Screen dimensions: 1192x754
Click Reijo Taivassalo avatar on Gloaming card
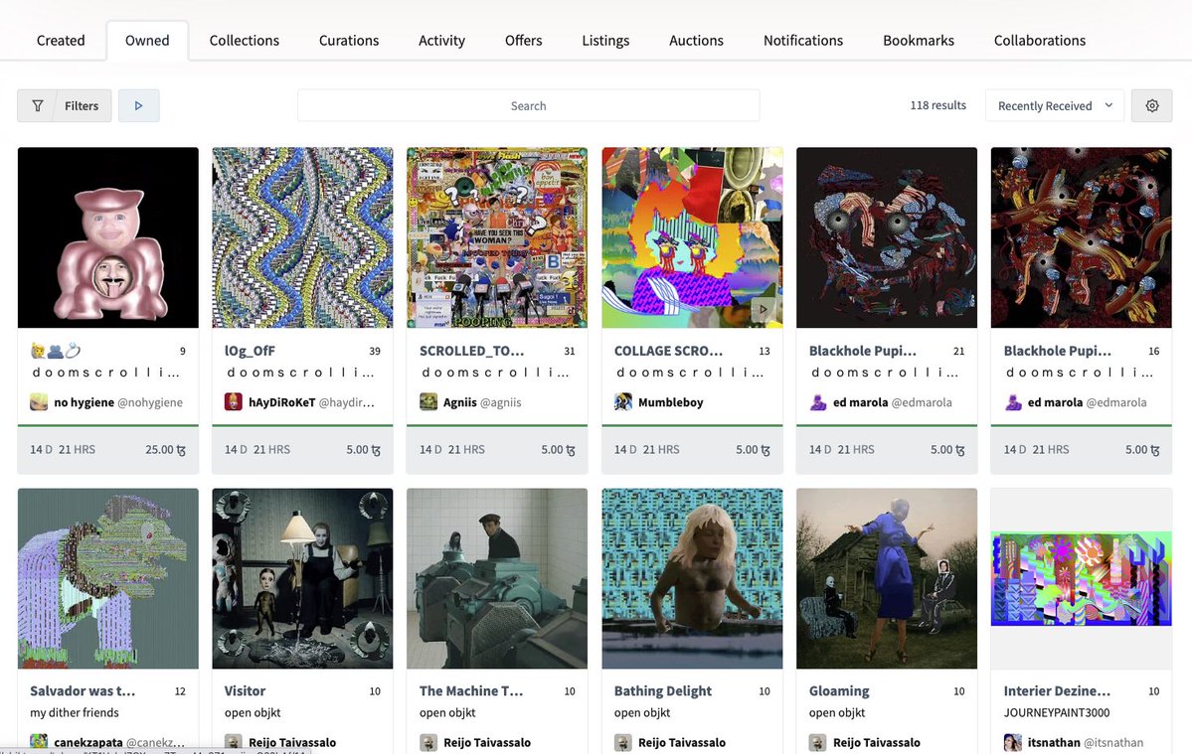818,742
